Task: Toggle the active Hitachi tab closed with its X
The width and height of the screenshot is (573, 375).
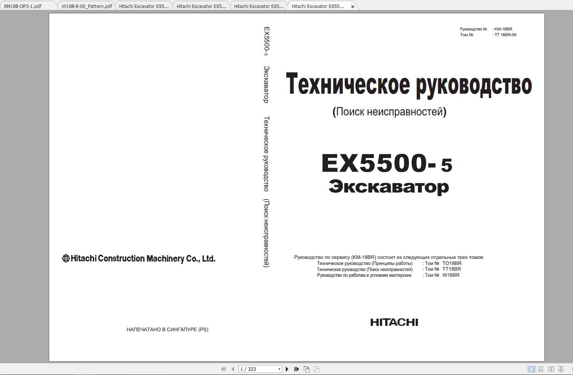Action: coord(353,6)
